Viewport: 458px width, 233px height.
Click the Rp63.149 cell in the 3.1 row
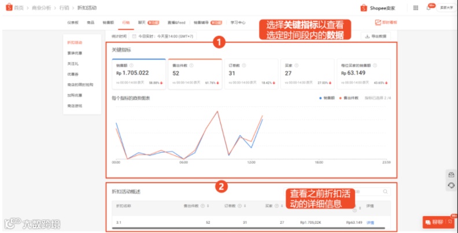(x=354, y=223)
